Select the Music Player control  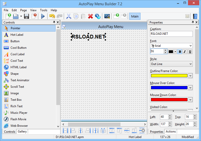(29, 113)
